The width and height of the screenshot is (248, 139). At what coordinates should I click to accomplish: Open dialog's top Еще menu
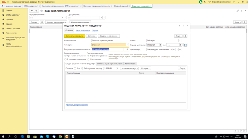pyautogui.click(x=178, y=36)
